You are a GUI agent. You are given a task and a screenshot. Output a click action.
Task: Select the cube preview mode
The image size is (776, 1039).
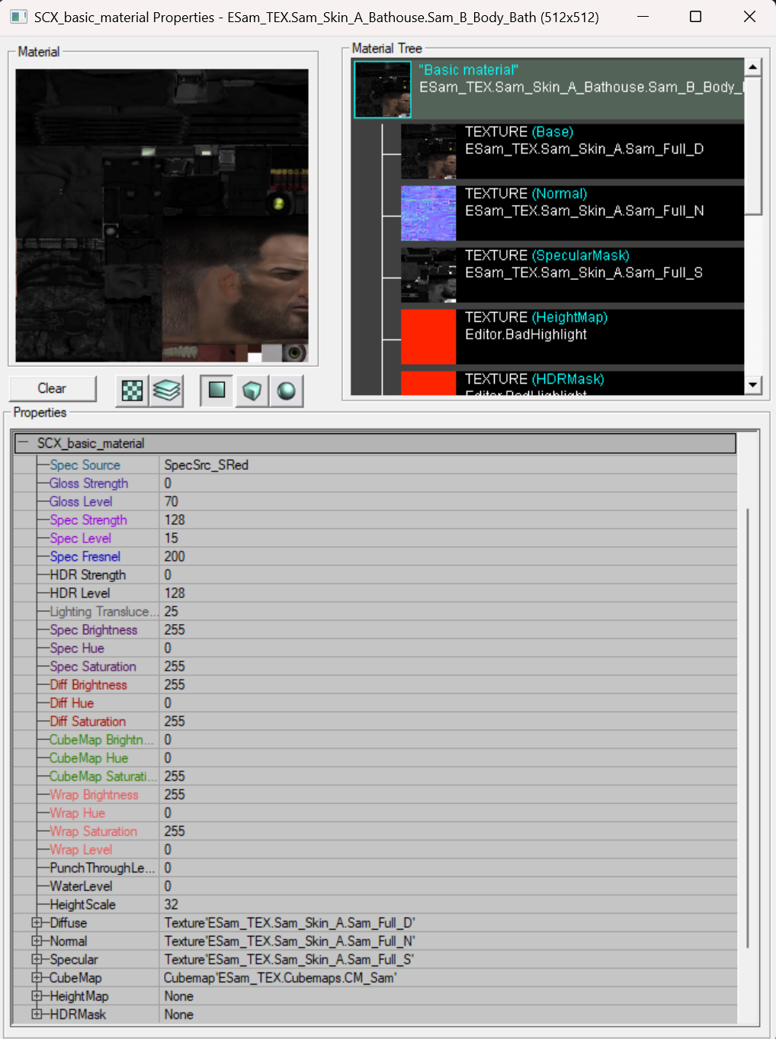[252, 391]
